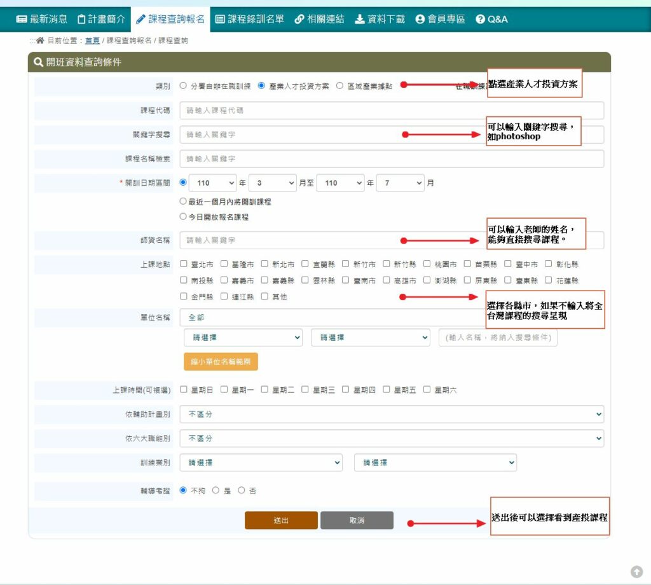651x585 pixels.
Task: Click the question mark icon beside Q&A
Action: click(480, 19)
